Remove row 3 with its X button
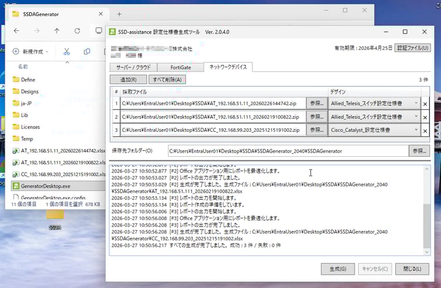The width and height of the screenshot is (441, 288). click(425, 131)
